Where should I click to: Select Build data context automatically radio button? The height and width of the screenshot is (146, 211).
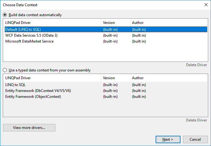[5, 15]
